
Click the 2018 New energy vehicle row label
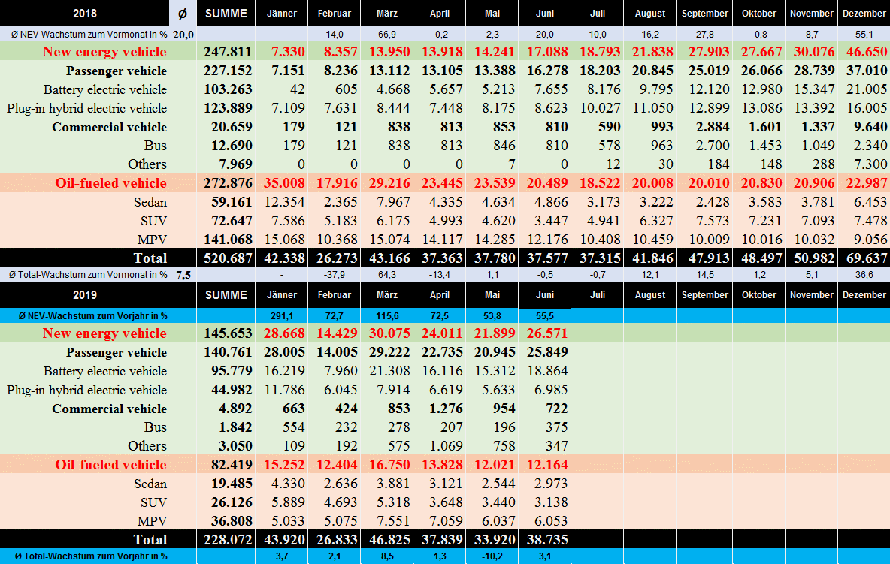tap(104, 52)
